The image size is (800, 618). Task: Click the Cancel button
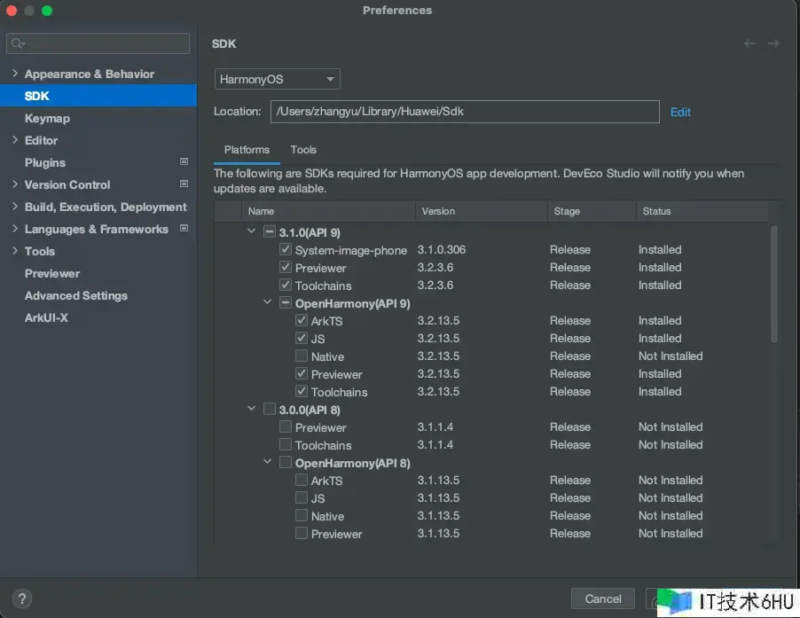tap(603, 598)
